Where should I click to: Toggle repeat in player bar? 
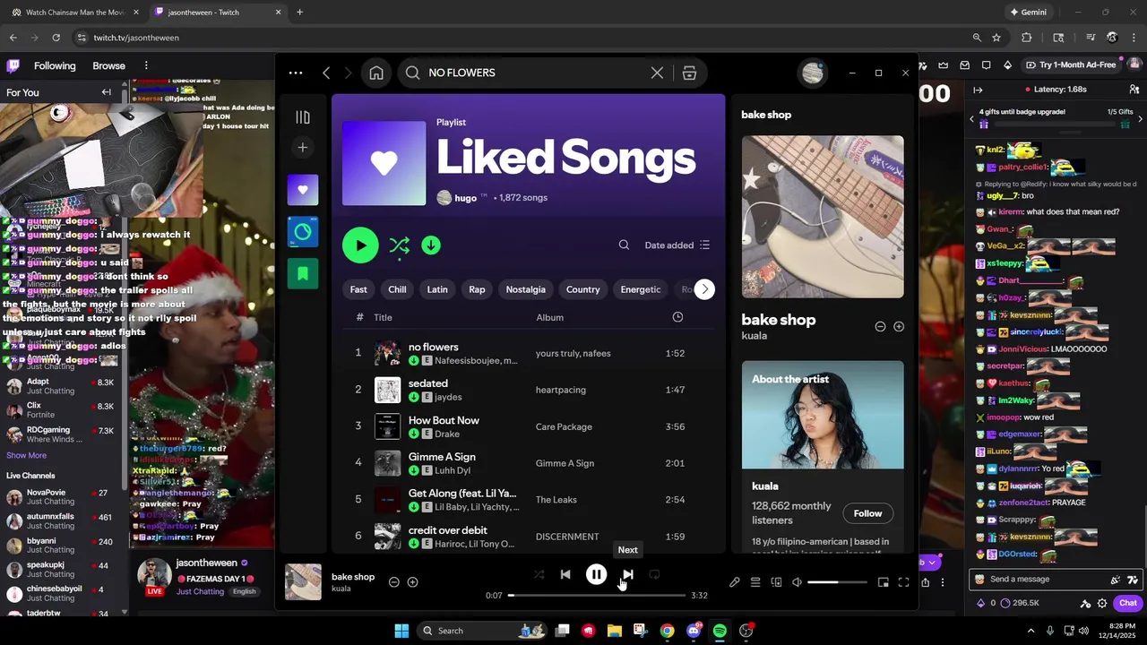pyautogui.click(x=654, y=574)
